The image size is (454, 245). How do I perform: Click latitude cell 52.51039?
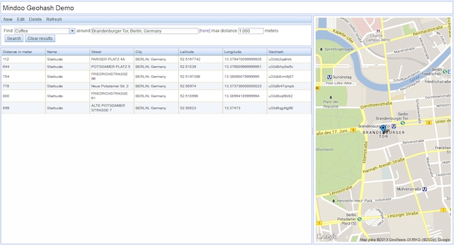pos(188,67)
